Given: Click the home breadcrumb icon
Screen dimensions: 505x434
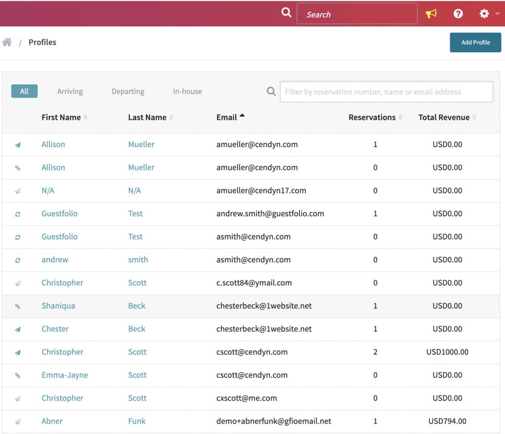Looking at the screenshot, I should pyautogui.click(x=7, y=42).
